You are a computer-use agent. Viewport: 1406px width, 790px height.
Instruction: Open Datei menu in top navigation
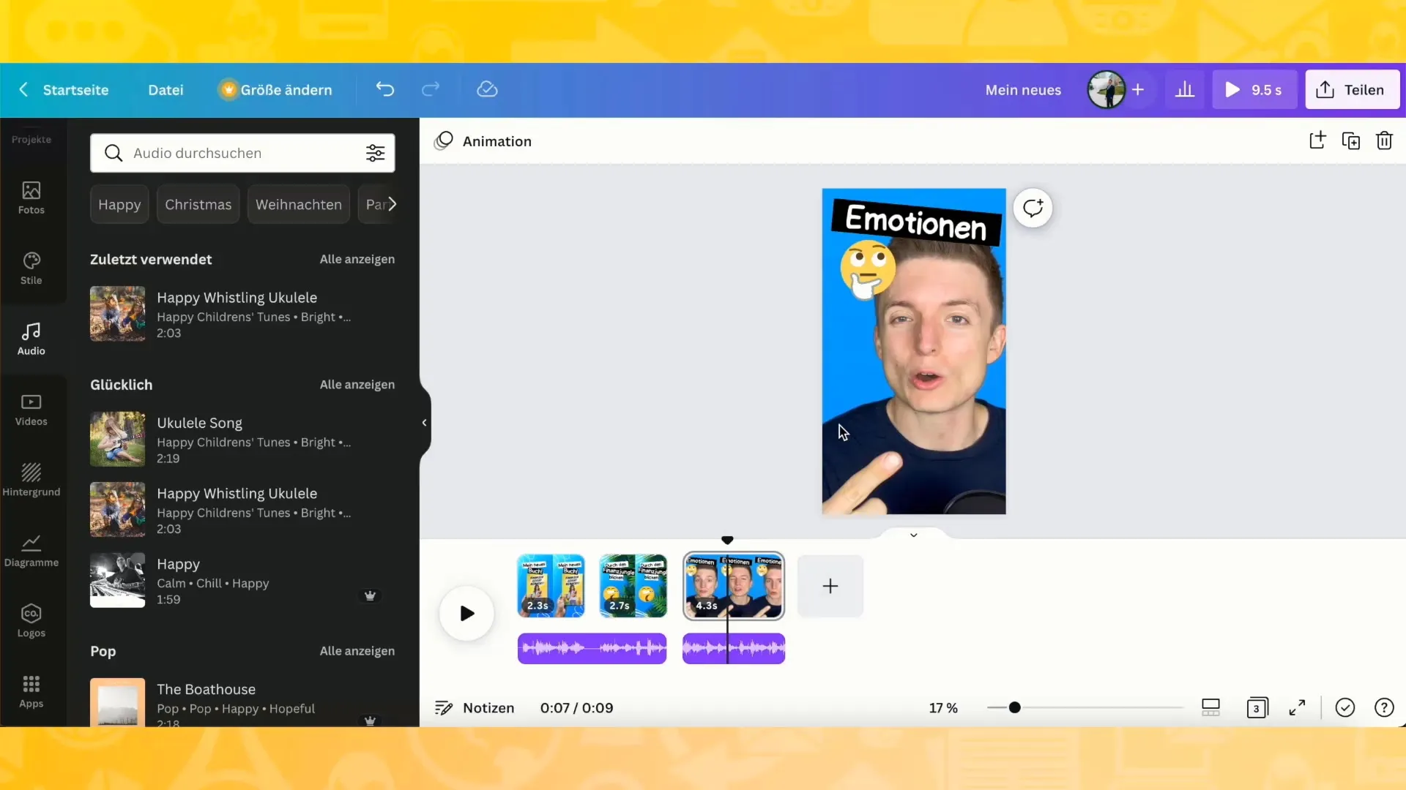point(165,89)
